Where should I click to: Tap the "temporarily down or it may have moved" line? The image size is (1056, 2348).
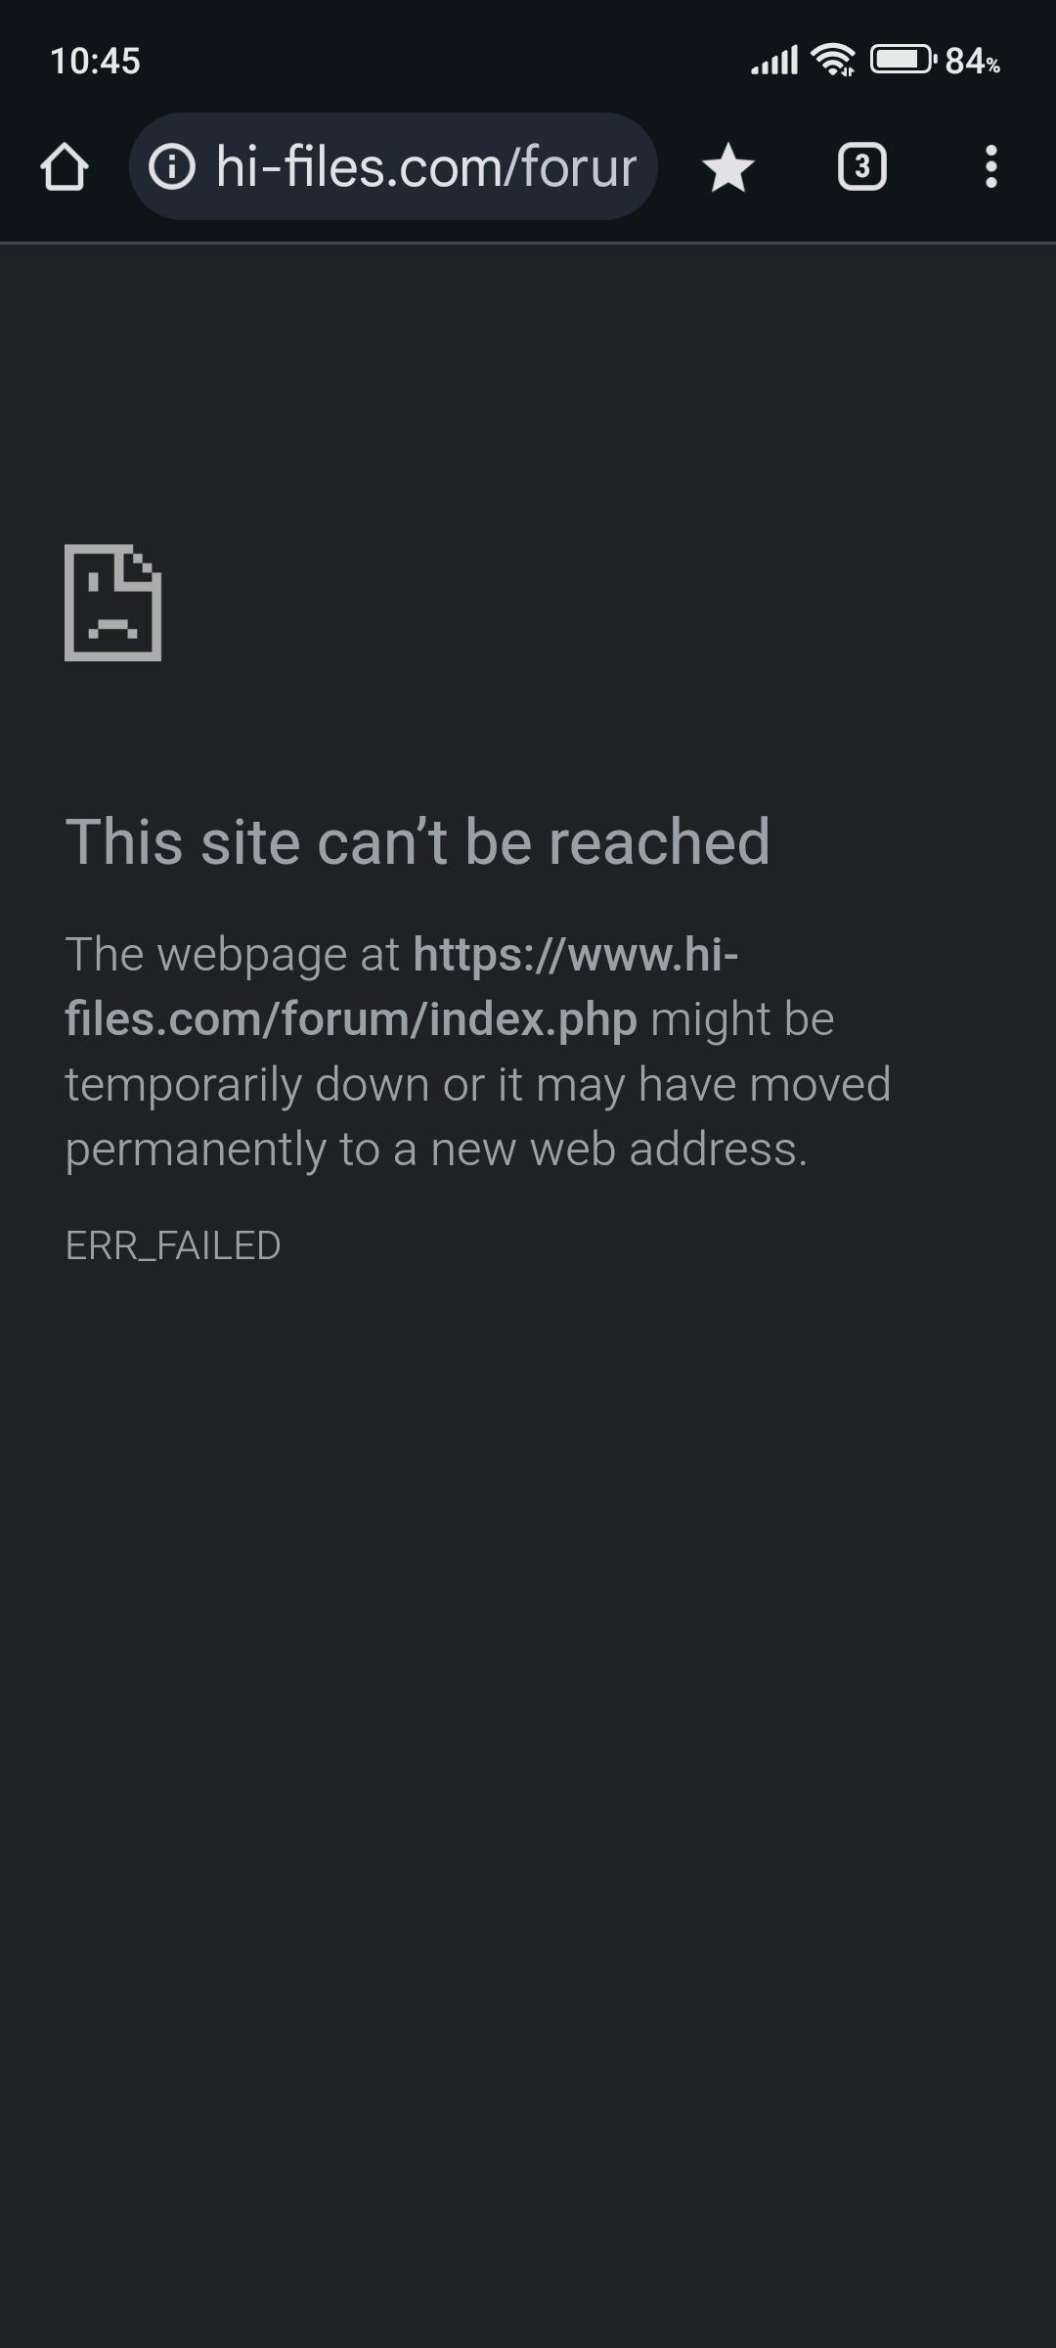[x=478, y=1084]
